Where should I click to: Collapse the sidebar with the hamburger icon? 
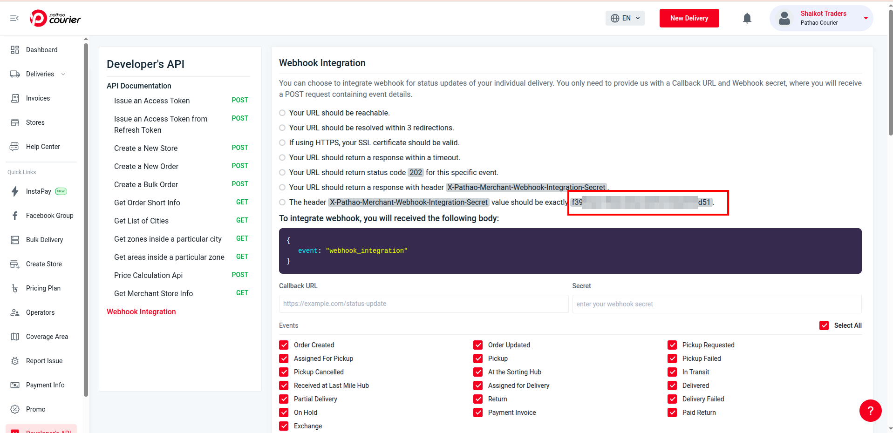click(14, 18)
